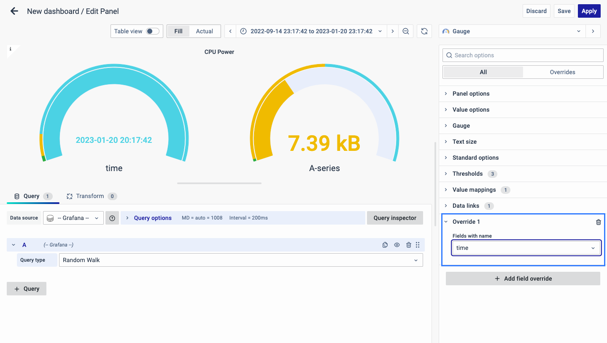Screen dimensions: 607x343
Task: Click the panel resize handle below the gauges
Action: pyautogui.click(x=219, y=183)
